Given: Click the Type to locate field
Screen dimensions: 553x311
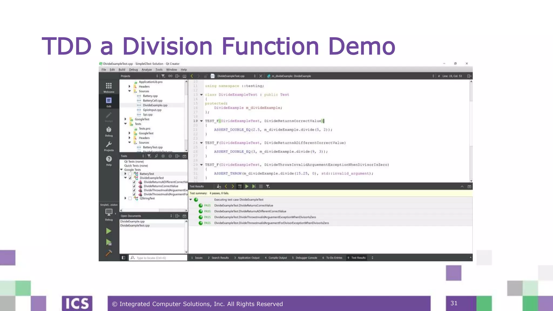Looking at the screenshot, I should [158, 258].
